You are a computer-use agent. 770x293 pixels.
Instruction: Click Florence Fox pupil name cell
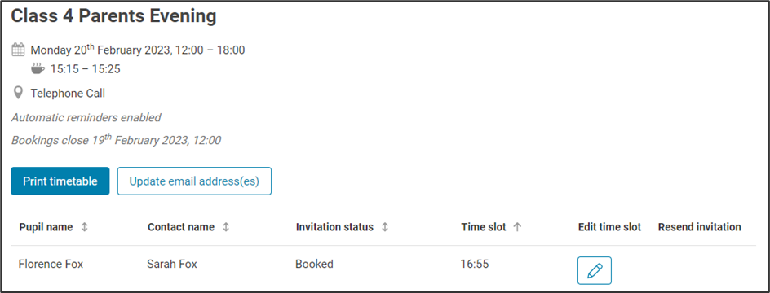pos(51,264)
